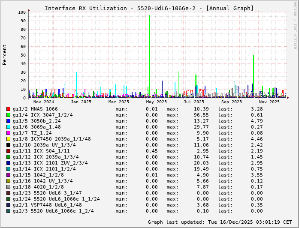Click the swatch for gi2/3 5520-UdL6_1066e-1_2/4
Screen dimensions: 299x228
click(x=8, y=211)
